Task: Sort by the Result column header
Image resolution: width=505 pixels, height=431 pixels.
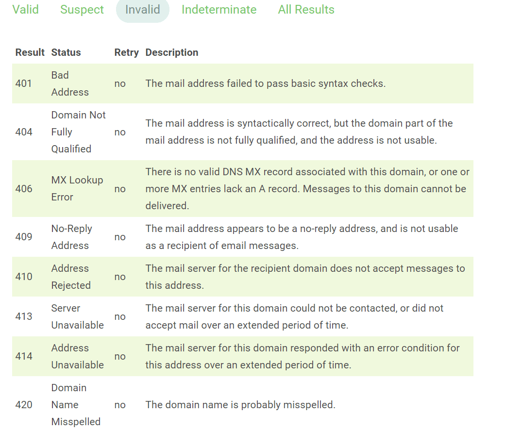Action: (x=30, y=52)
